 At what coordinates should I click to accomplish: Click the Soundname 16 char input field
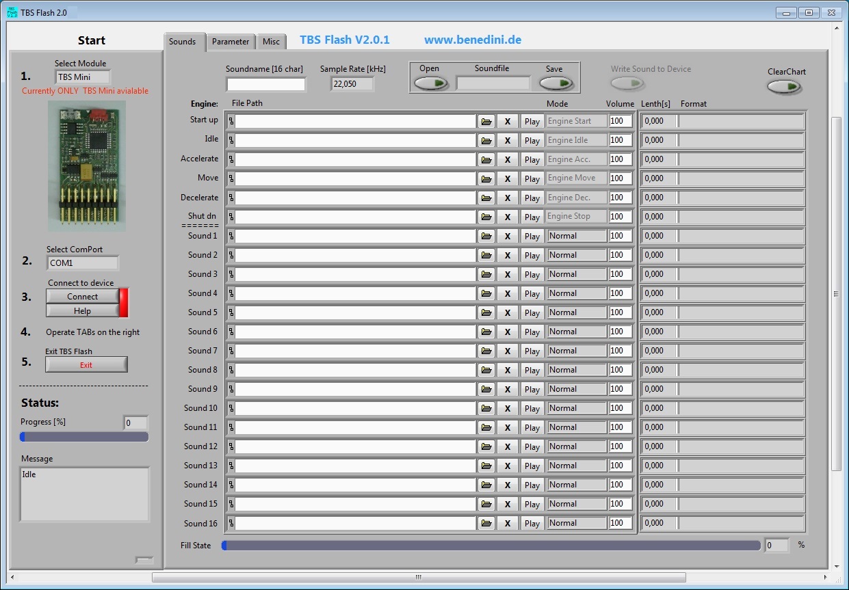pos(266,84)
